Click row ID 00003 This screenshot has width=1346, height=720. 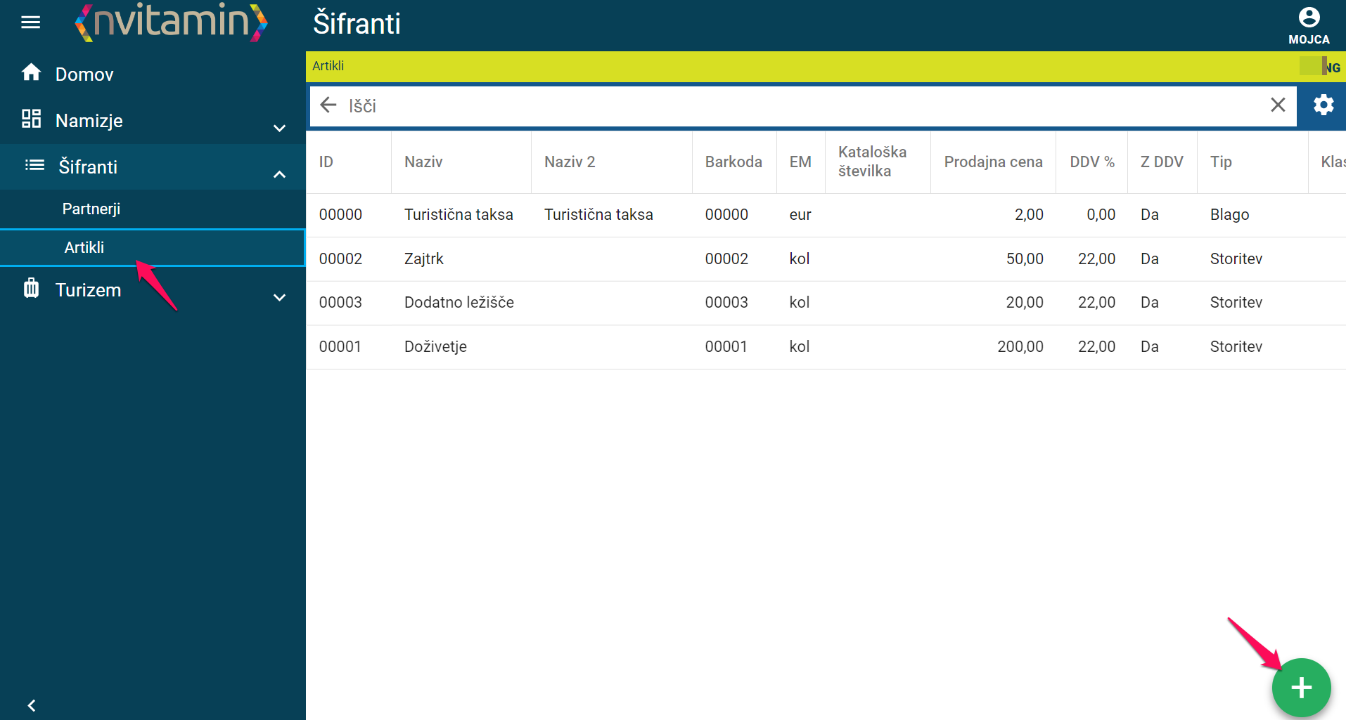340,303
